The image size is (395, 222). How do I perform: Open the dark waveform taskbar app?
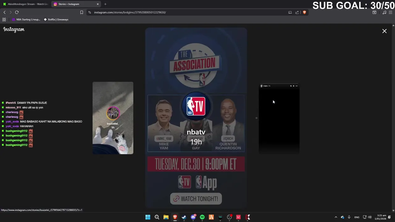click(220, 217)
